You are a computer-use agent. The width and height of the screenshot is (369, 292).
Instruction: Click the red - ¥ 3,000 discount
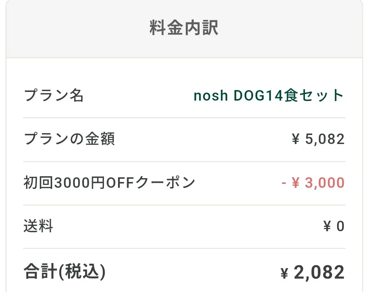pos(313,183)
